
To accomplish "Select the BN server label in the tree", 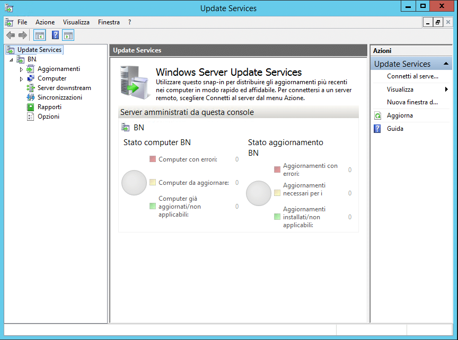I will point(32,59).
